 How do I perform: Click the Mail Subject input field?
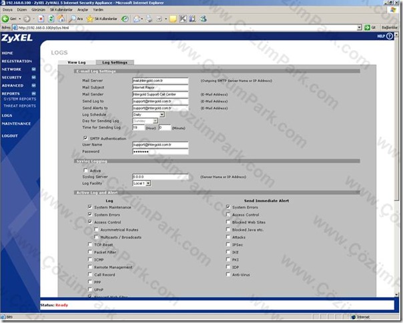point(160,87)
